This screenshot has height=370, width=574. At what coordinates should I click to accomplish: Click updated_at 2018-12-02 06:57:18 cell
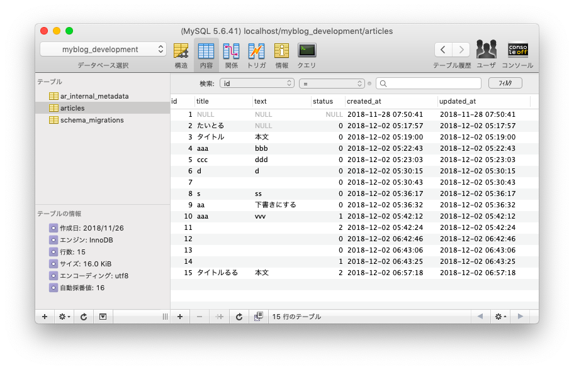pyautogui.click(x=478, y=273)
